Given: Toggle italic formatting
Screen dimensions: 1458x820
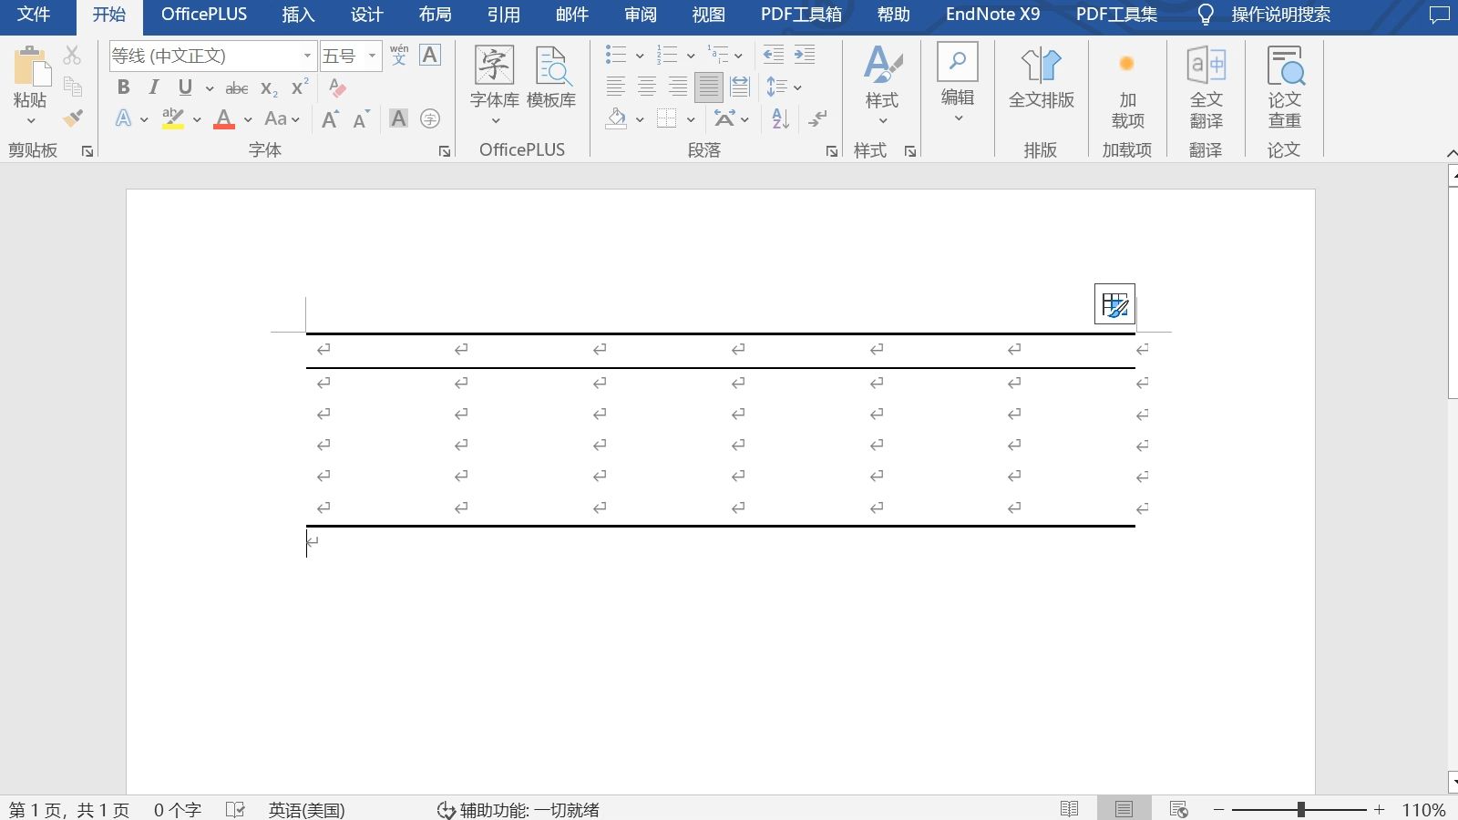Looking at the screenshot, I should click(x=153, y=87).
